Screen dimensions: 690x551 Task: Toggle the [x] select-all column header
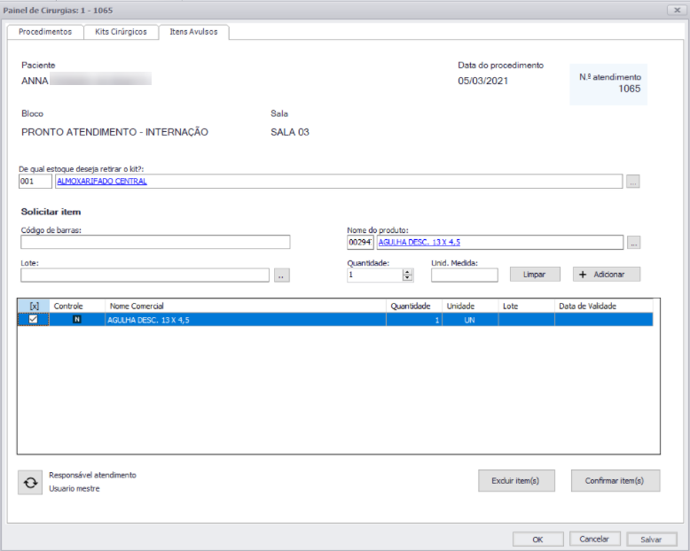click(x=34, y=306)
